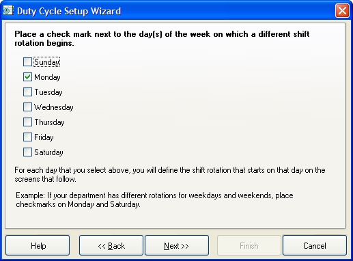Cancel the setup wizard
353x261 pixels.
[x=315, y=245]
